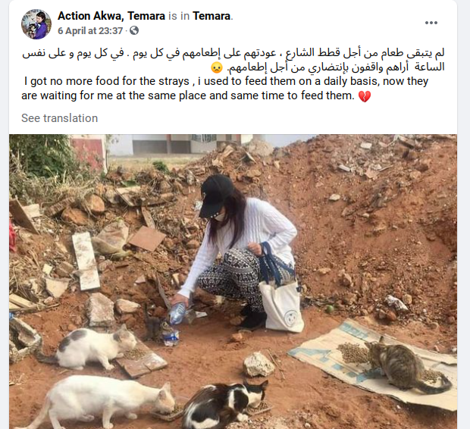Click the sad face emoji in Arabic text
The width and height of the screenshot is (470, 429).
point(217,67)
